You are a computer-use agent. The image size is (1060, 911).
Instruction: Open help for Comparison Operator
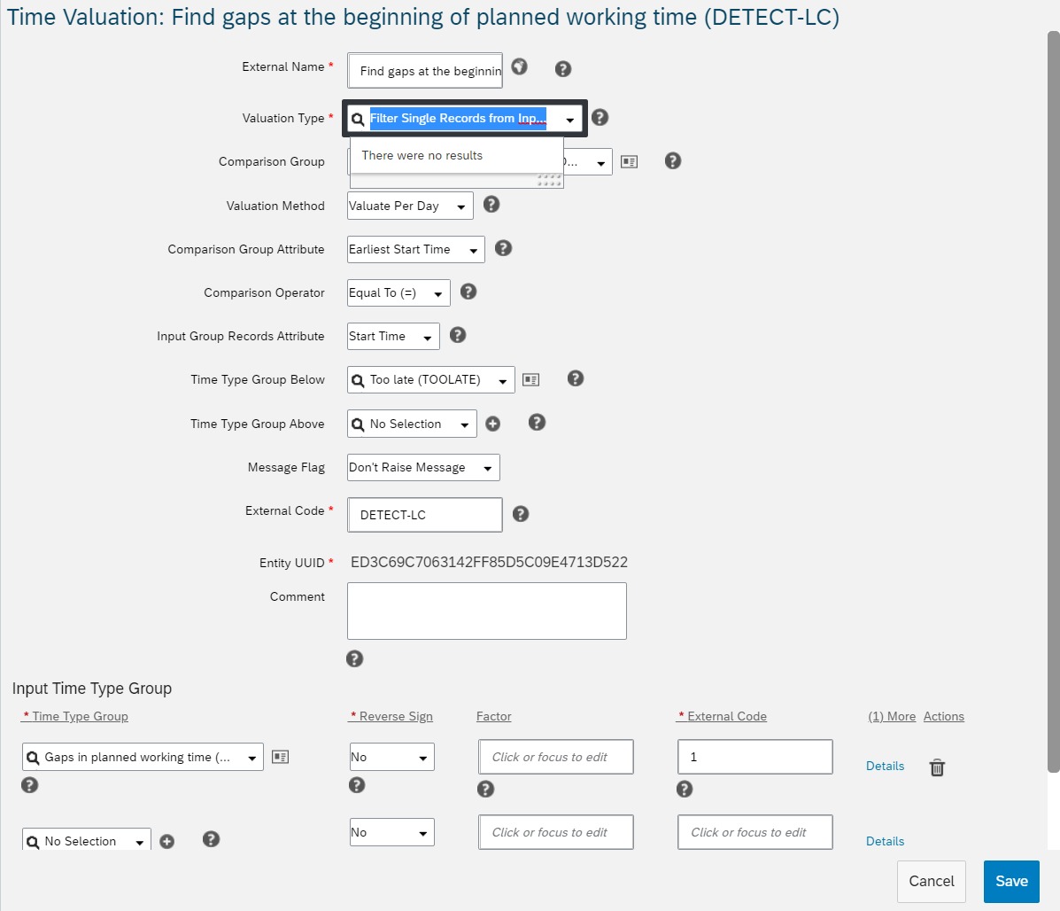click(468, 292)
